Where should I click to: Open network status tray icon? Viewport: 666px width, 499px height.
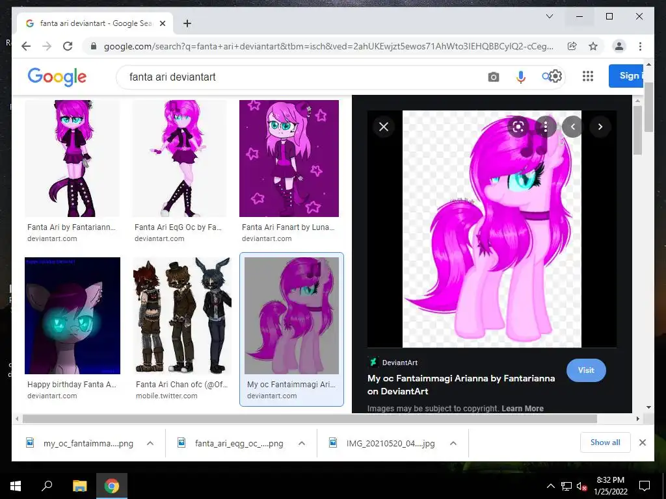click(x=566, y=486)
